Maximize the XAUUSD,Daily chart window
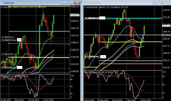The image size is (171, 101). pyautogui.click(x=162, y=3)
